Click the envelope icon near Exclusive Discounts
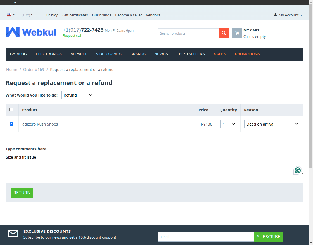313x245 pixels. pos(13,234)
